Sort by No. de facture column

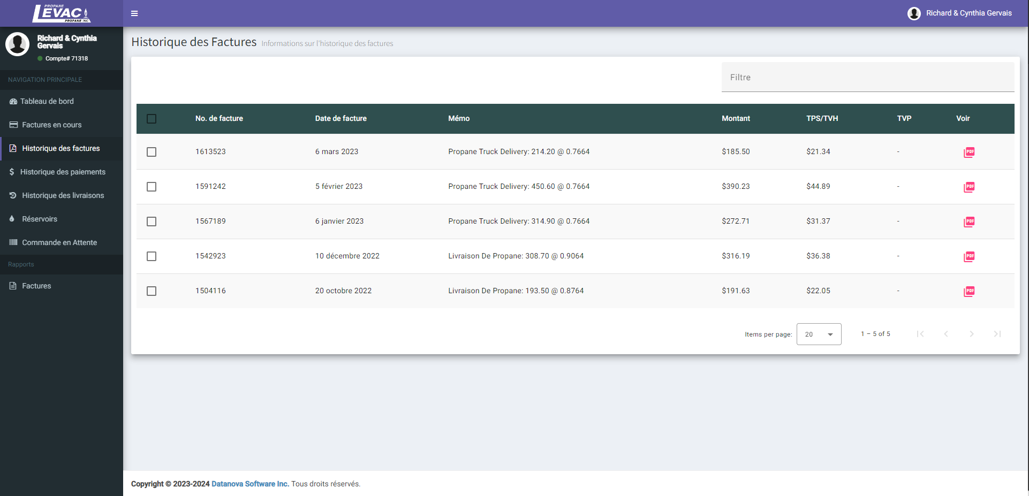(x=219, y=118)
